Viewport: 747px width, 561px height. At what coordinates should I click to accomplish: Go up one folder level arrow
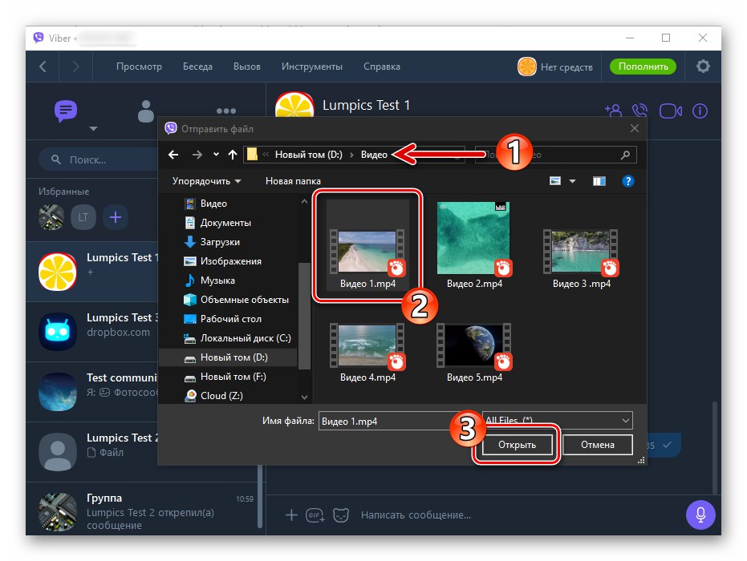pos(233,155)
